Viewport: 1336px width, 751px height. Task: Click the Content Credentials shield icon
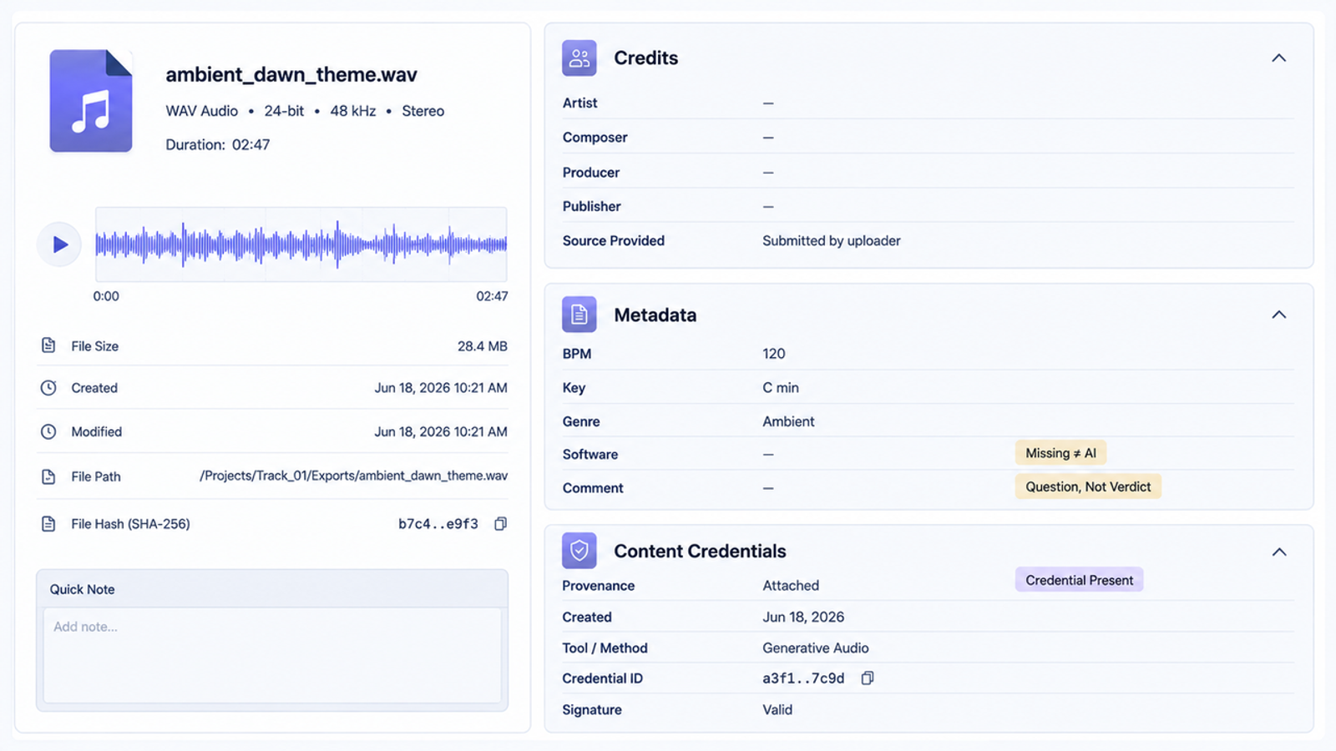click(579, 551)
